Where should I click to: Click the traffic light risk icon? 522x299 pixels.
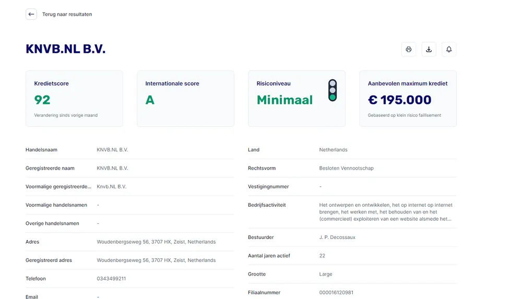333,90
